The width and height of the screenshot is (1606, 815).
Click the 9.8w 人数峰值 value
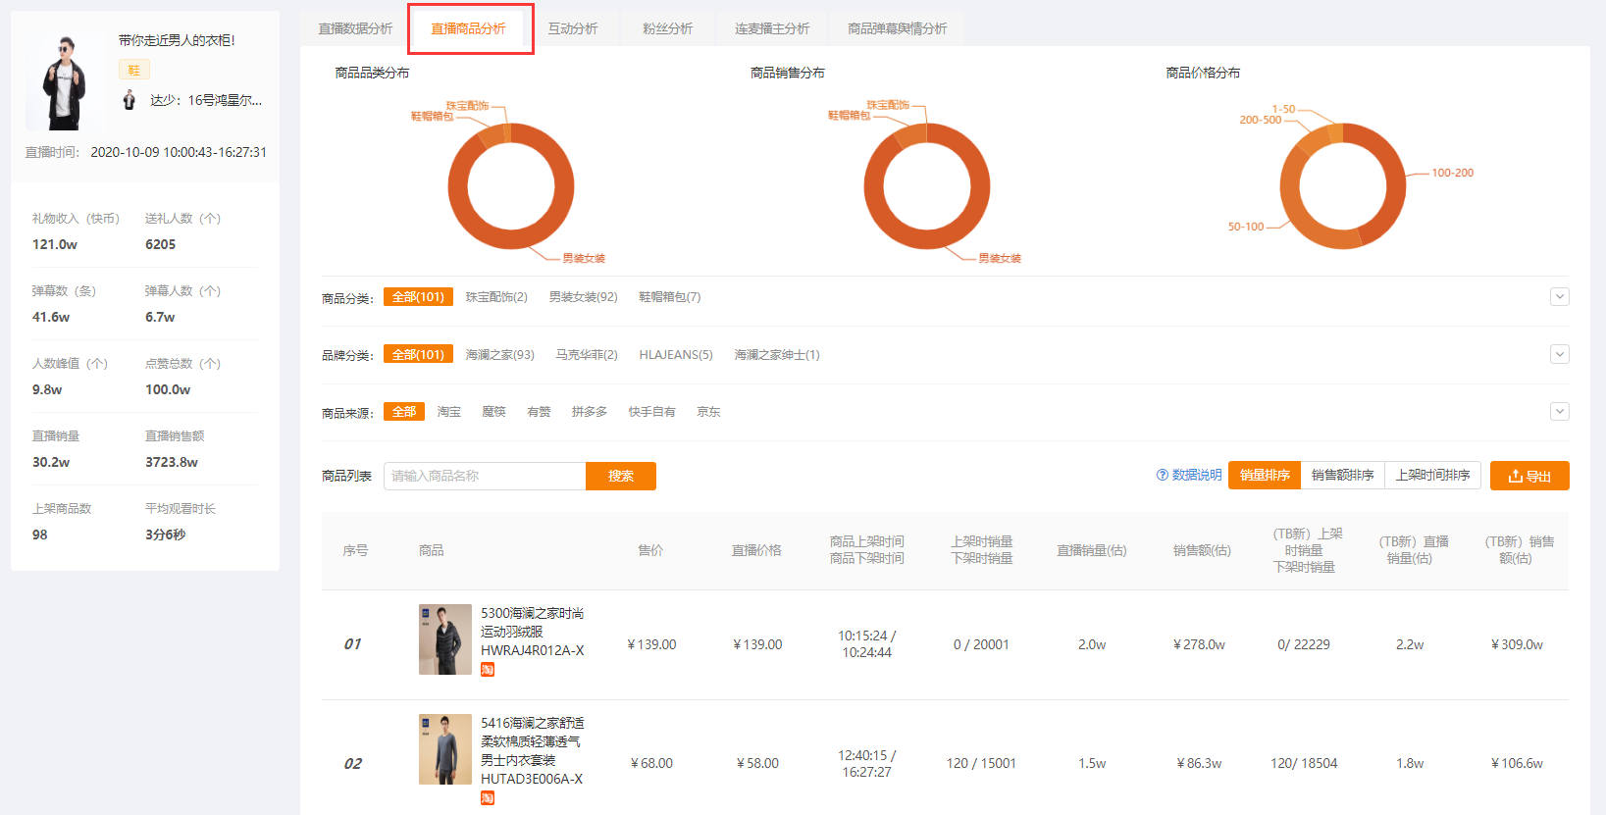pyautogui.click(x=47, y=389)
